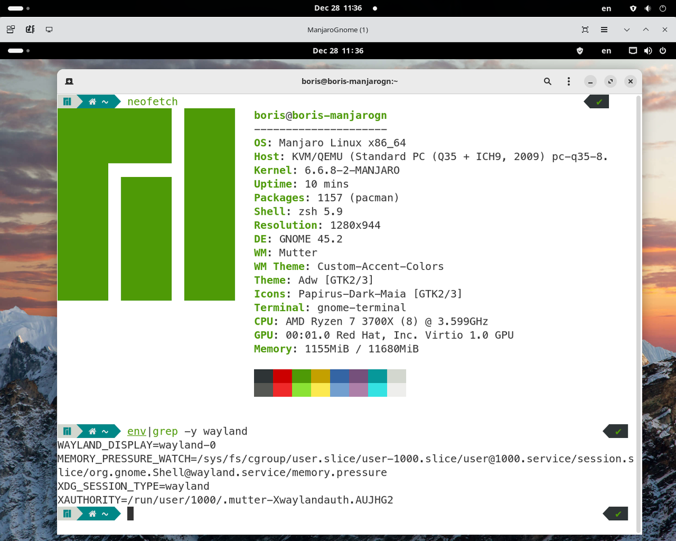Image resolution: width=676 pixels, height=541 pixels.
Task: Click the display monitor icon in the toolbar
Action: point(49,29)
